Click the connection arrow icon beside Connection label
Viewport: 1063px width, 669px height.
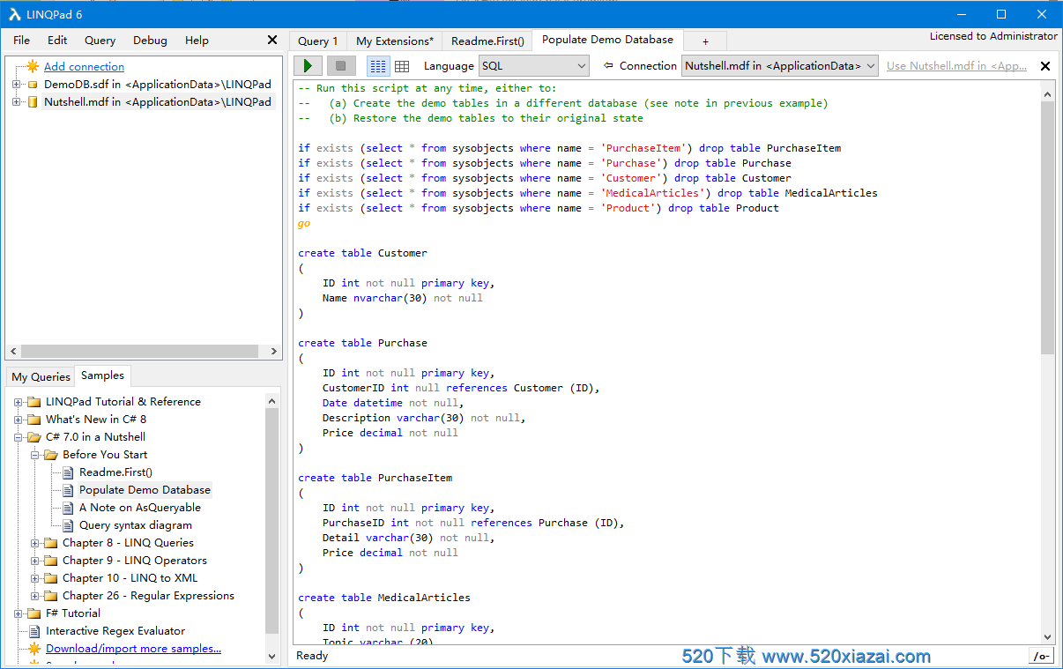pos(608,66)
